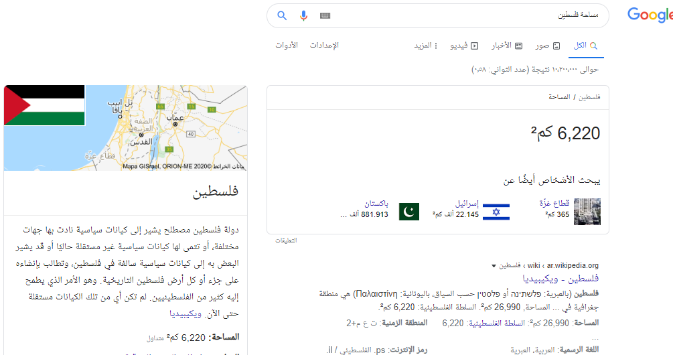
Task: Click the Israel flag icon
Action: click(x=496, y=212)
